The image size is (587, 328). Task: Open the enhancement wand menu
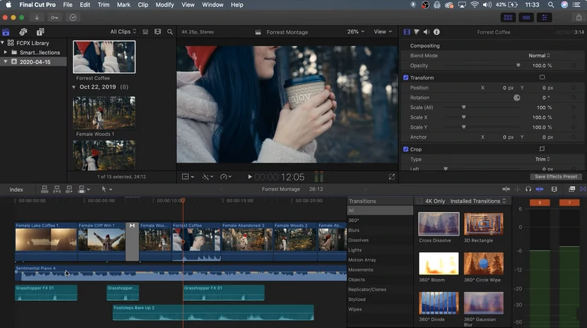coord(208,177)
